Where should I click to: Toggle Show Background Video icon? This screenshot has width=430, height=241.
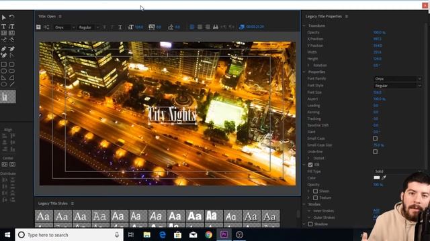(x=242, y=27)
